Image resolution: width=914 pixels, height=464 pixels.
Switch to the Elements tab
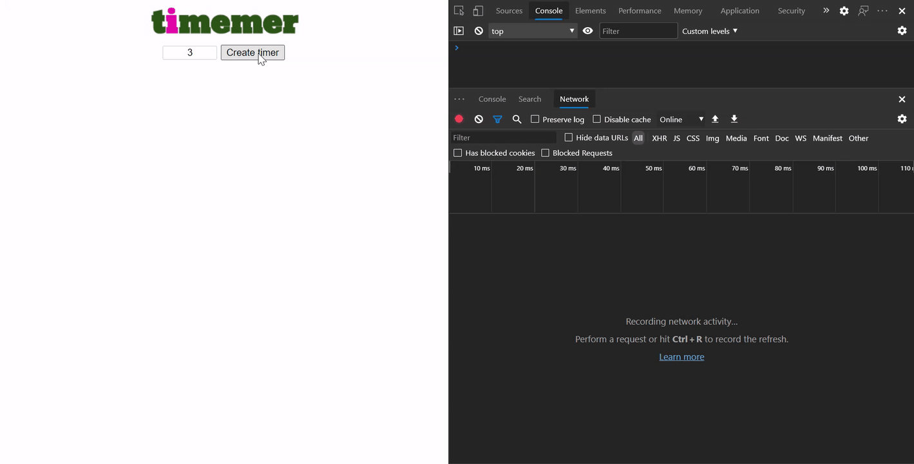pos(590,11)
